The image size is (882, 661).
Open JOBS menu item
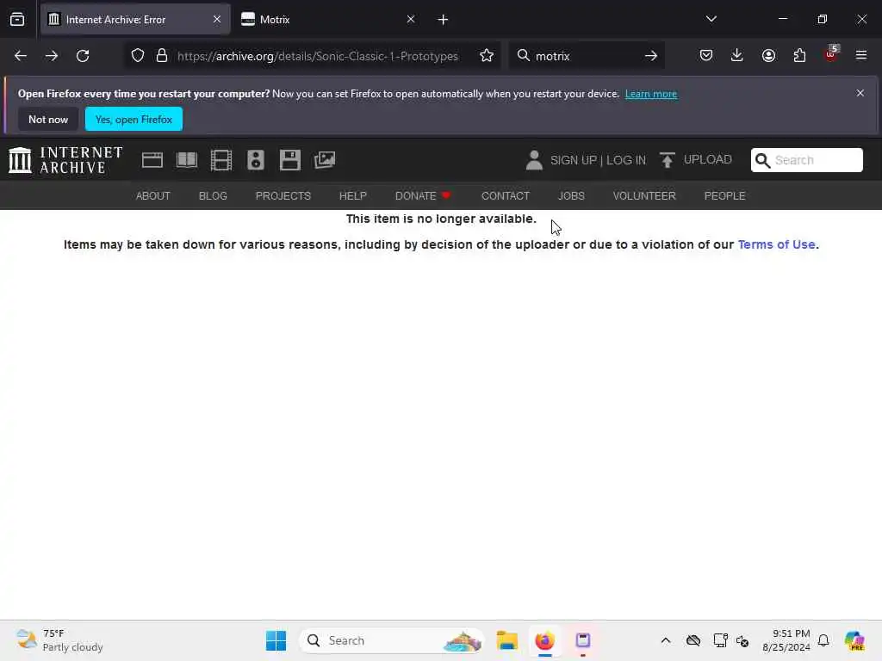point(571,196)
